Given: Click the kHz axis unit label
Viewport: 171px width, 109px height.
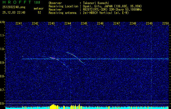Looking at the screenshot, I should 2,22.
